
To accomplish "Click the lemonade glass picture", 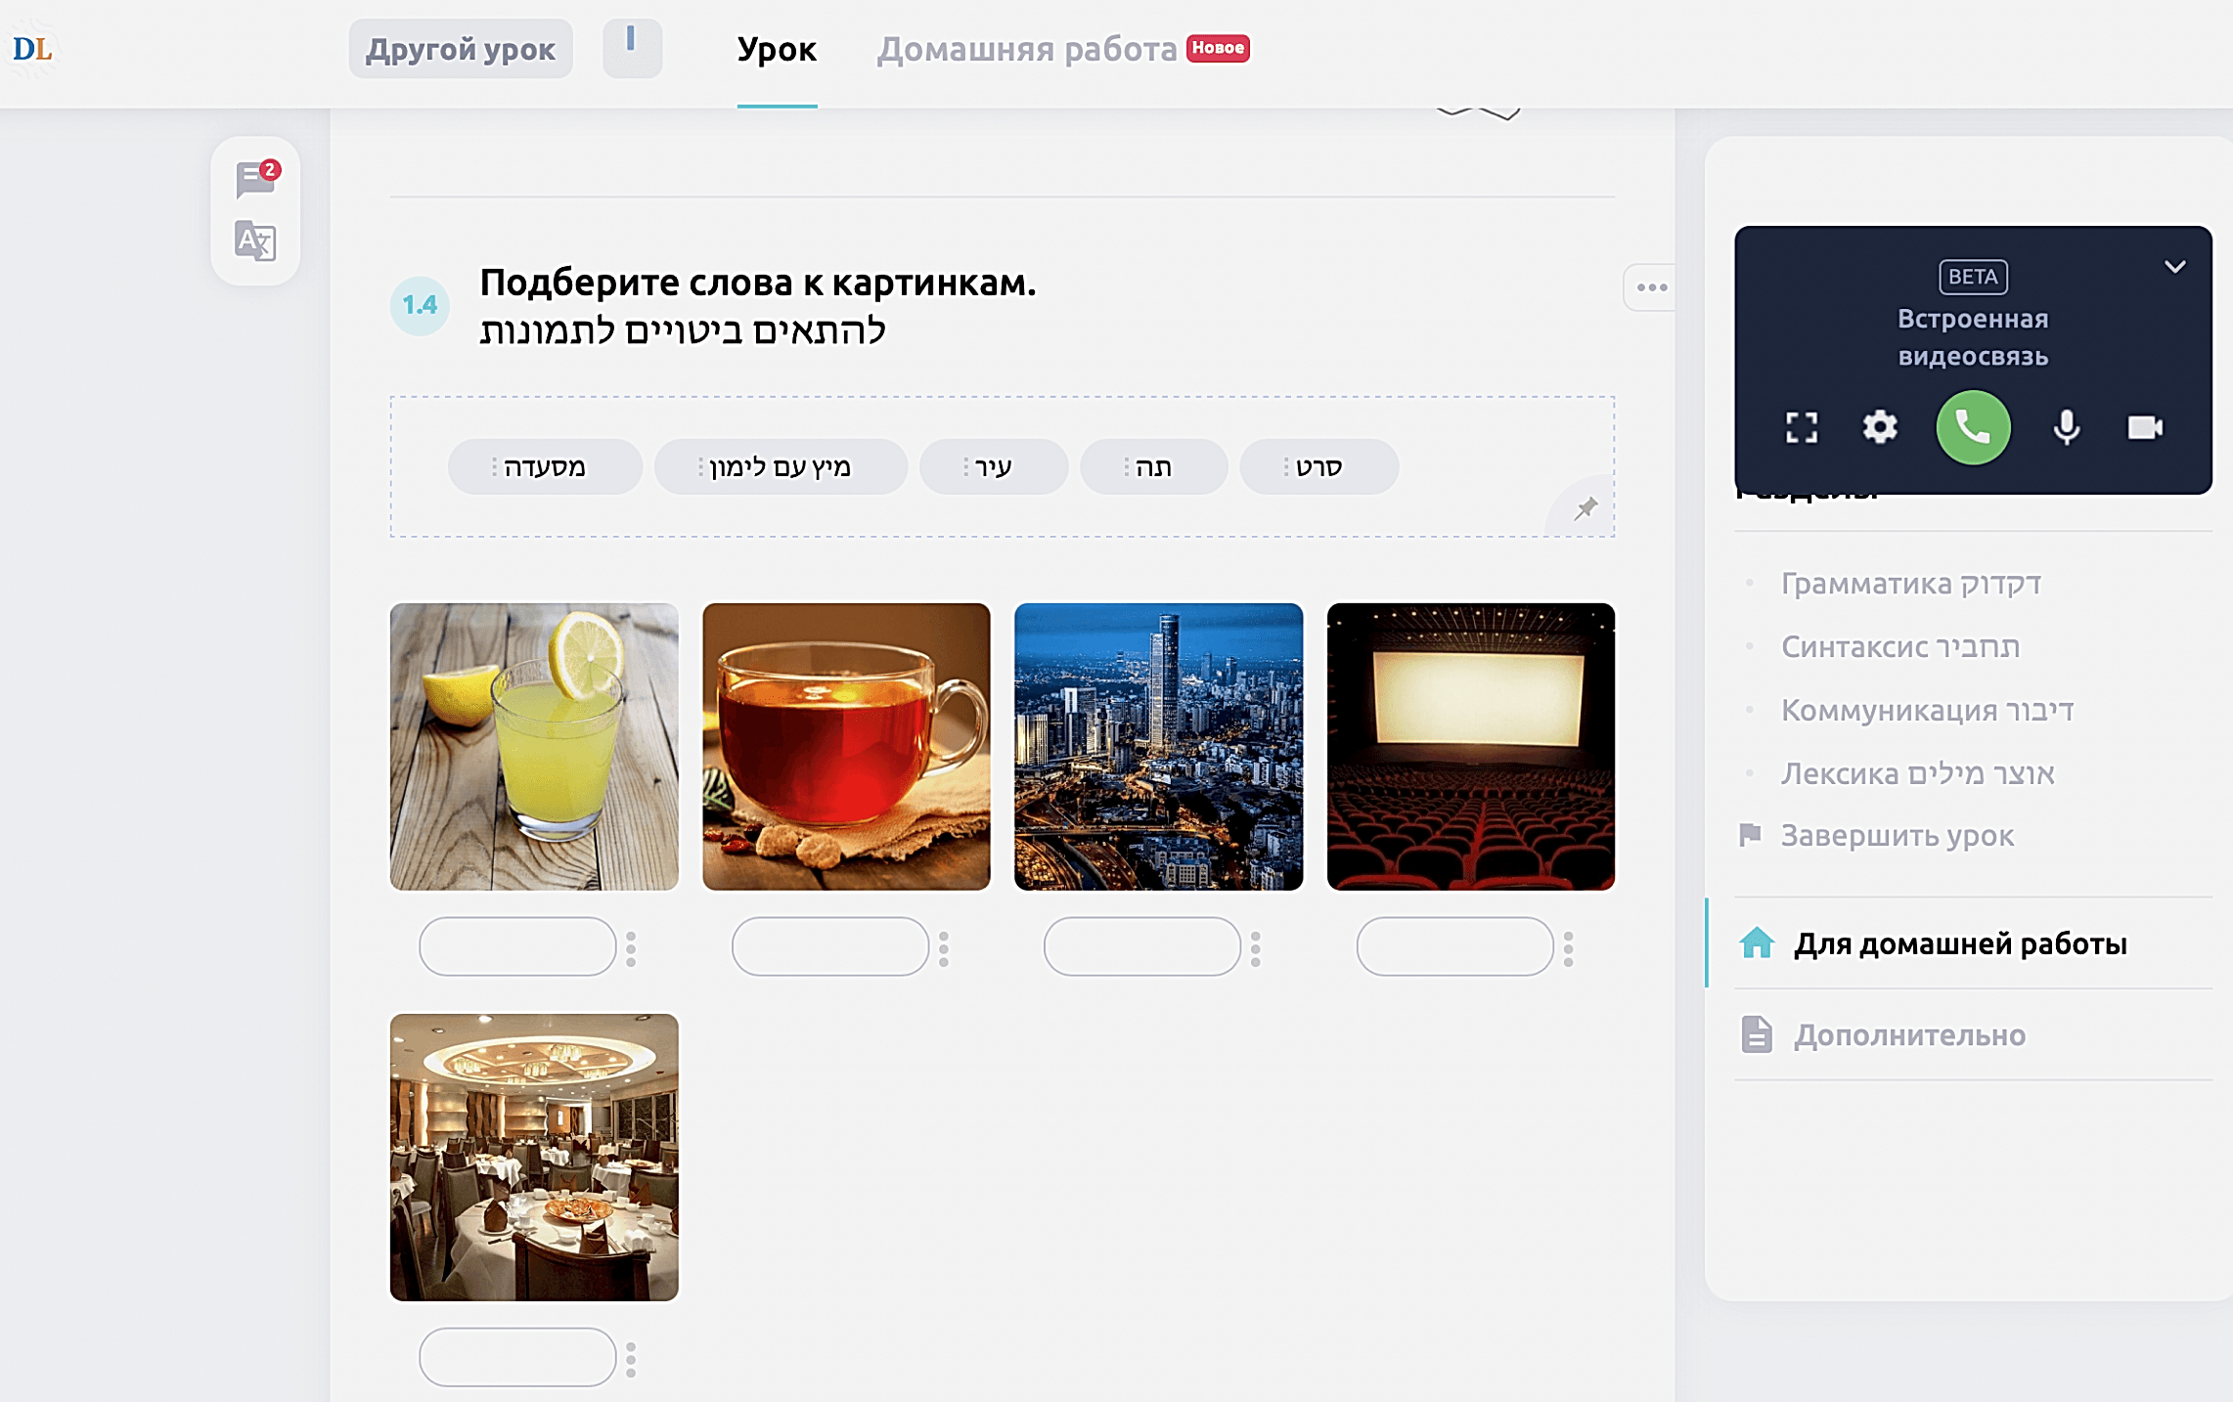I will (x=534, y=747).
